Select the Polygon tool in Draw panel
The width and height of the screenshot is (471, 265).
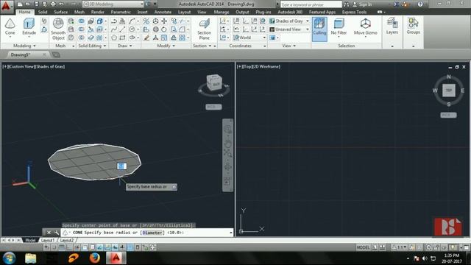coord(114,38)
